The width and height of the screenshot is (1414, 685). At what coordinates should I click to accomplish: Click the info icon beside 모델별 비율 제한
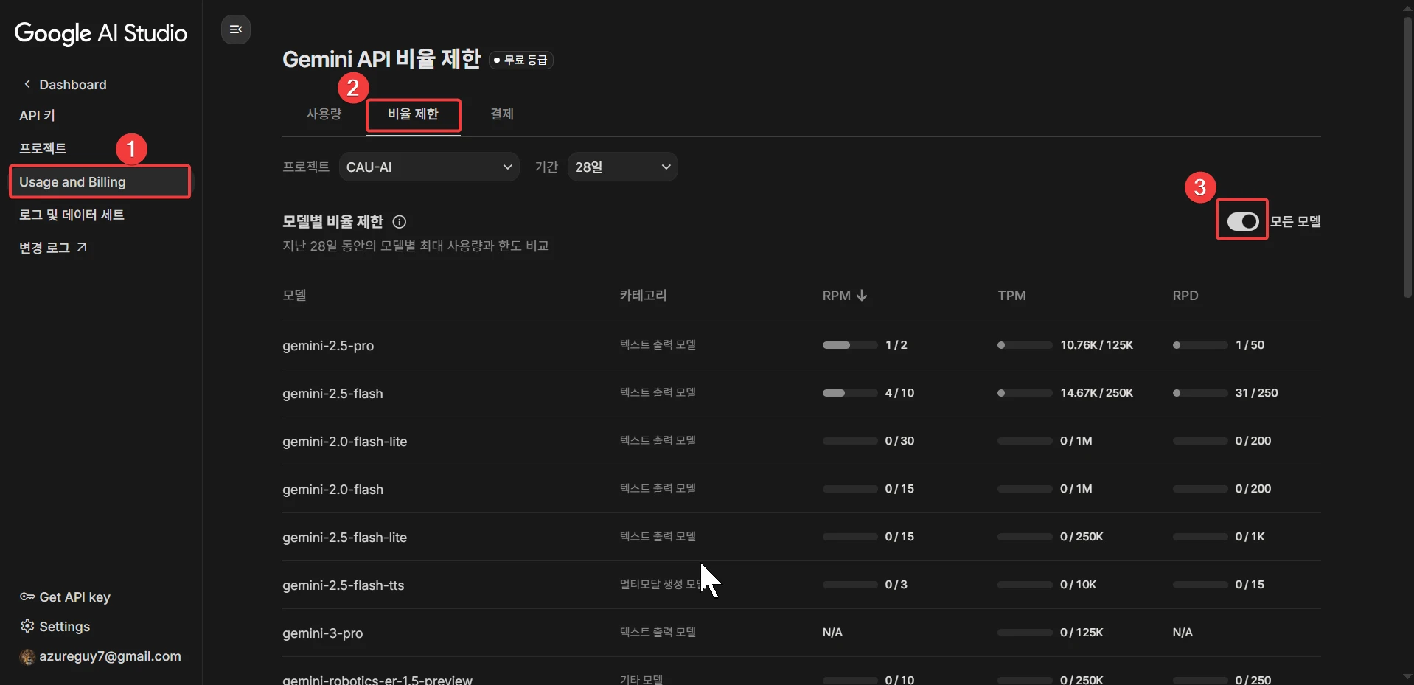coord(400,222)
